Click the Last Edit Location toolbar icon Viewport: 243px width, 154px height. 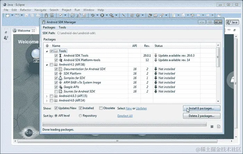192,15
